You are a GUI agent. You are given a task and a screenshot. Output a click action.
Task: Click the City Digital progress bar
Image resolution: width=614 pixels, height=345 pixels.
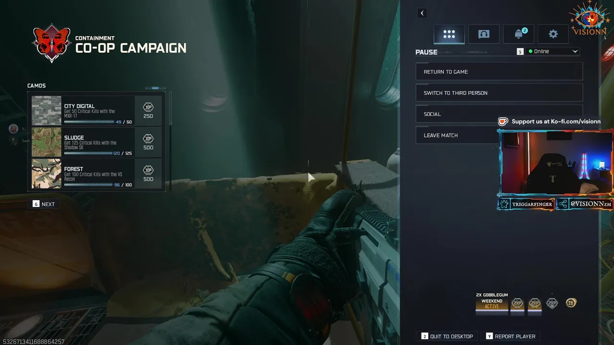[89, 122]
